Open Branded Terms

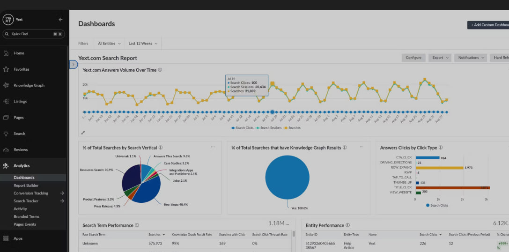[26, 216]
